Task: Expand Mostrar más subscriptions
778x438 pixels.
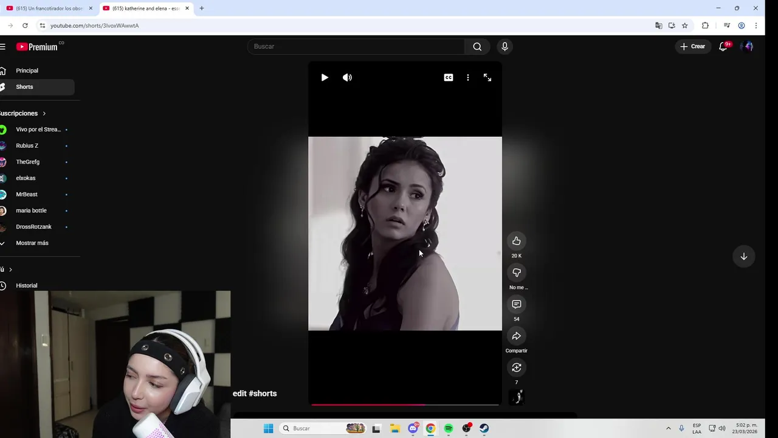Action: [36, 243]
